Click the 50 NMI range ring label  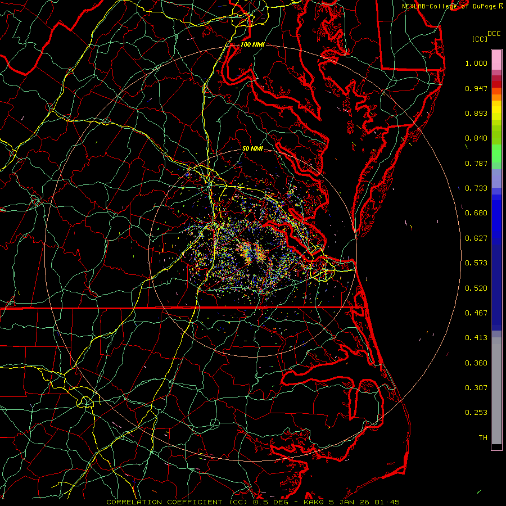pos(252,148)
